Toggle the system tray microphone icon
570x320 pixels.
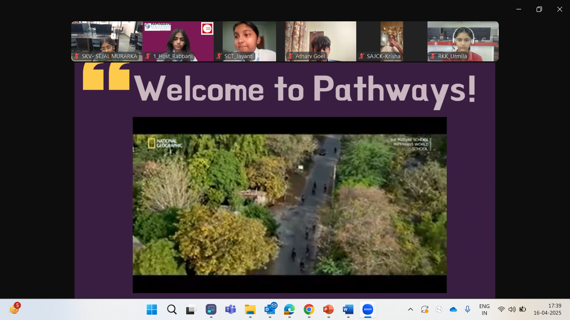click(467, 309)
